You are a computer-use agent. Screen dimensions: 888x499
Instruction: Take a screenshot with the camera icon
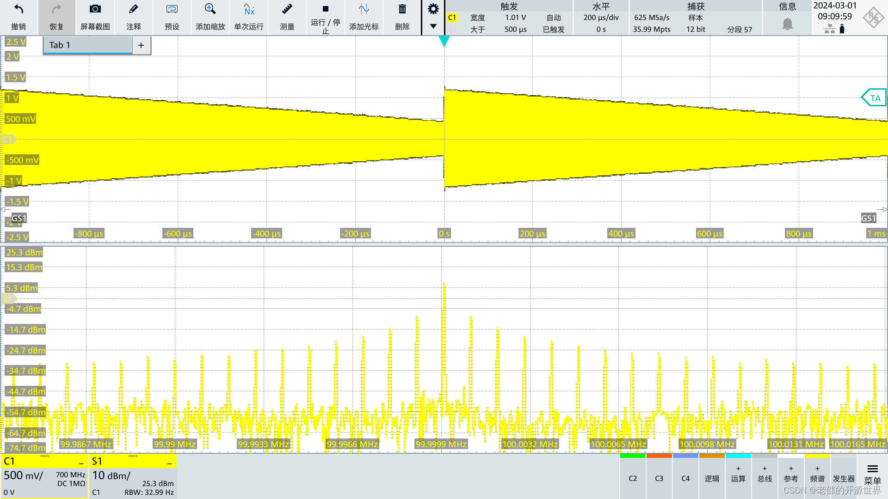point(95,9)
